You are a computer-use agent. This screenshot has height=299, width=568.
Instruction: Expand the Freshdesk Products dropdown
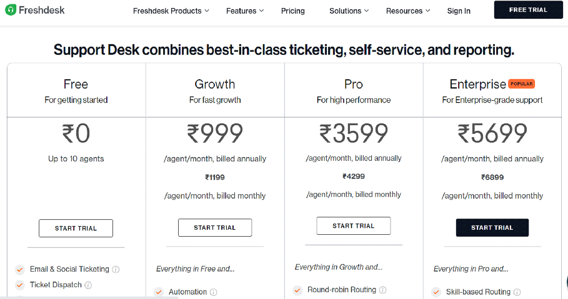(171, 11)
